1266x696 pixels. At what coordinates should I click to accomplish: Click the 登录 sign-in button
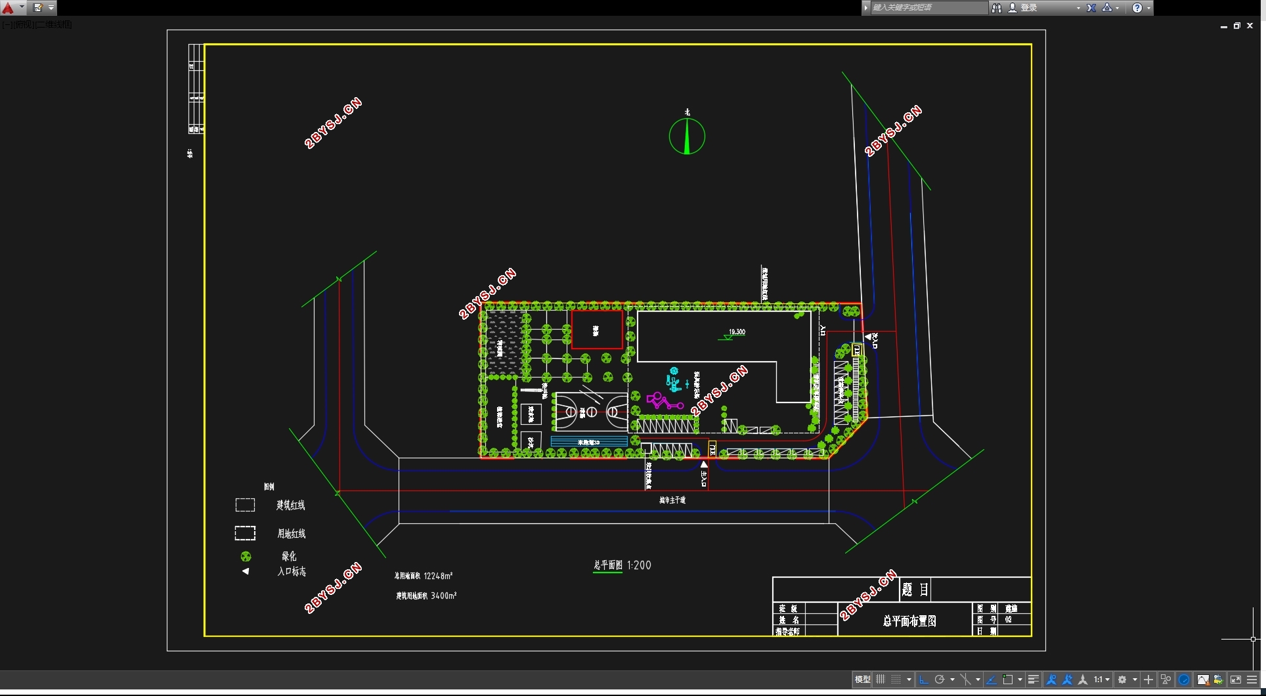pos(1023,8)
